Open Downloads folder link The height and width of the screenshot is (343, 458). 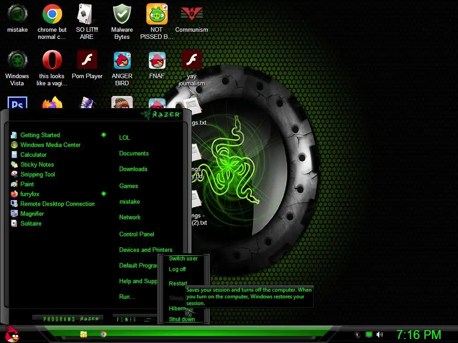click(x=133, y=169)
